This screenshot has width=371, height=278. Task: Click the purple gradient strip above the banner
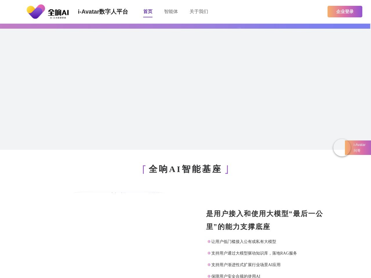tap(185, 26)
